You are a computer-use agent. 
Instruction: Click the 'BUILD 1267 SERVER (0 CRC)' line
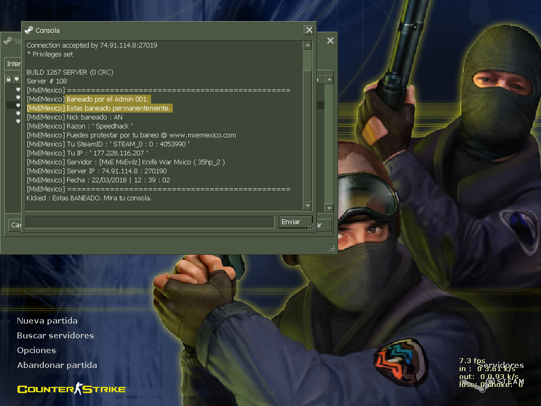click(70, 72)
